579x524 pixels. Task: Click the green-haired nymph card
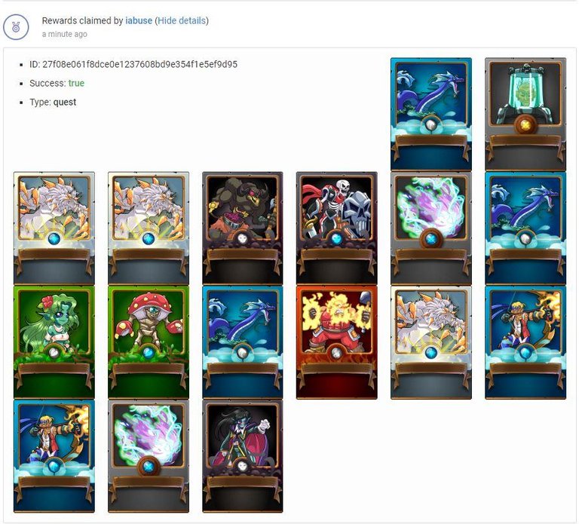(x=54, y=342)
